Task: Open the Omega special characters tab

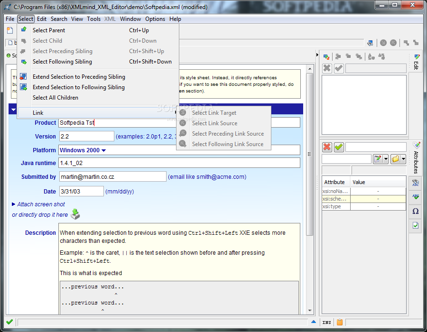Action: (416, 211)
